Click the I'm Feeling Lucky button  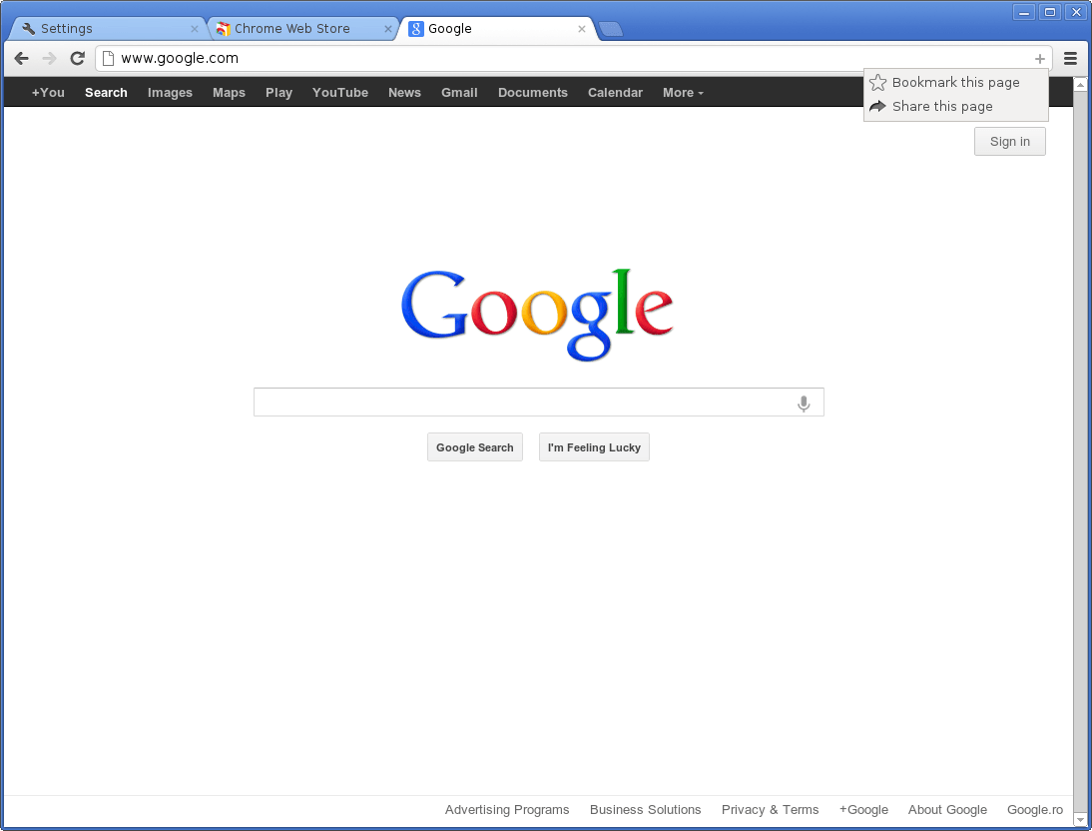(x=594, y=447)
